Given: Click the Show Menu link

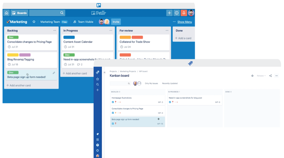Looking at the screenshot, I should (x=185, y=22).
